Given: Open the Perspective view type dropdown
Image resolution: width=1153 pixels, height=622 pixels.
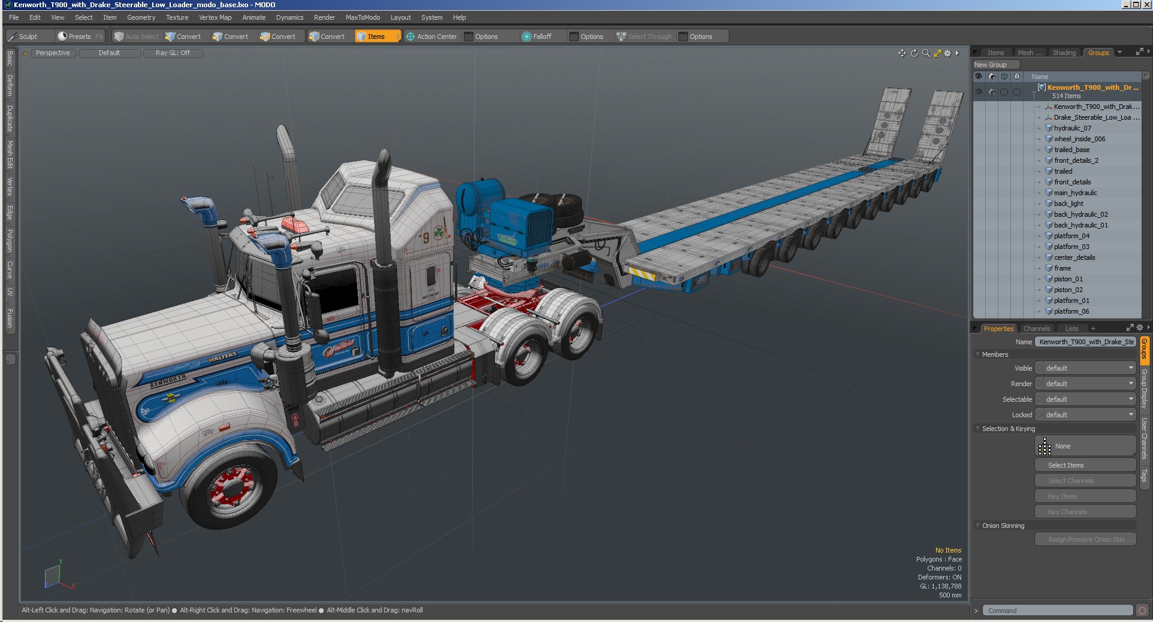Looking at the screenshot, I should (53, 53).
